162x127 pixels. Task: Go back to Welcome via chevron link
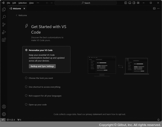coord(21,15)
